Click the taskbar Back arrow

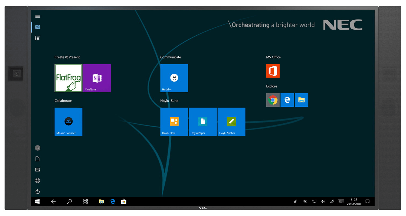[x=54, y=201]
